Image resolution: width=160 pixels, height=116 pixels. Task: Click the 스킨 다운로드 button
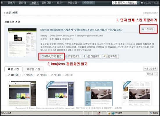coord(92,56)
